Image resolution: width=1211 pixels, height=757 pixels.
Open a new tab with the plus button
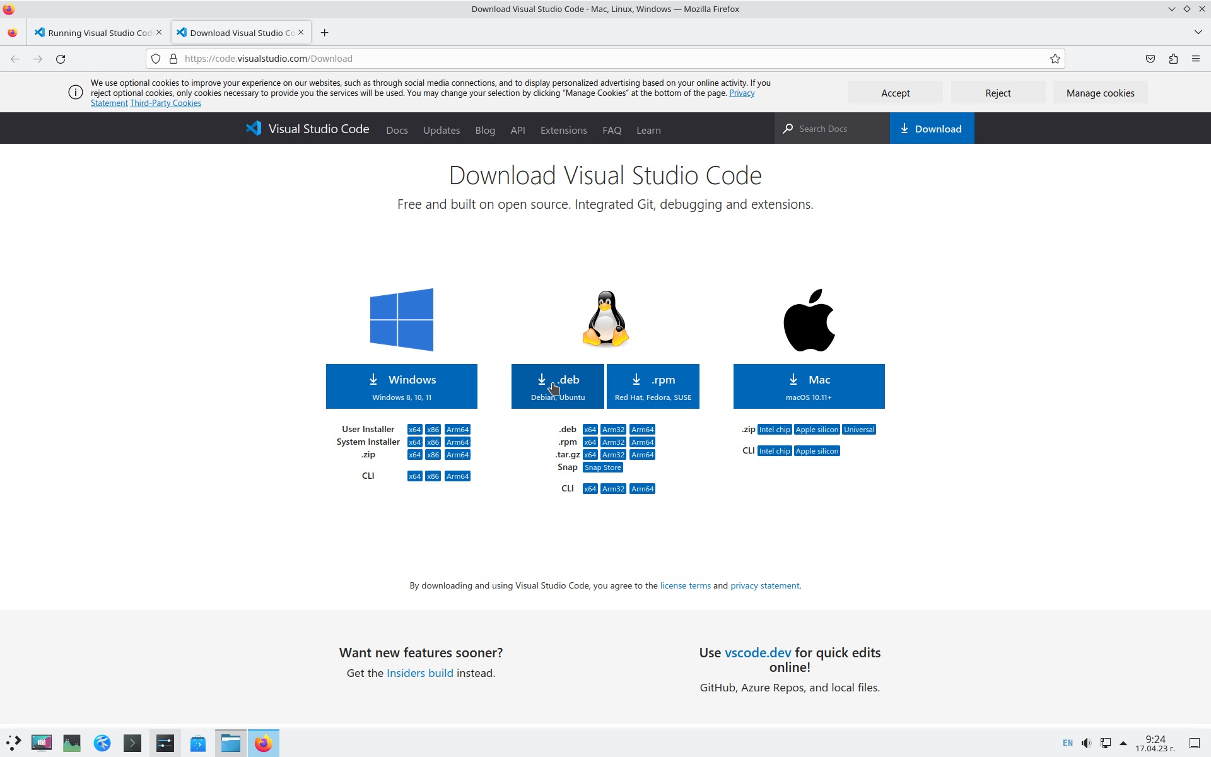click(324, 33)
